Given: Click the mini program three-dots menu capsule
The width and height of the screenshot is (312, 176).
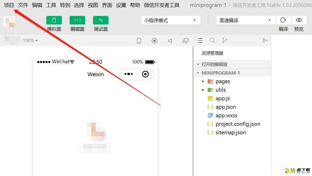Looking at the screenshot, I should click(x=129, y=74).
